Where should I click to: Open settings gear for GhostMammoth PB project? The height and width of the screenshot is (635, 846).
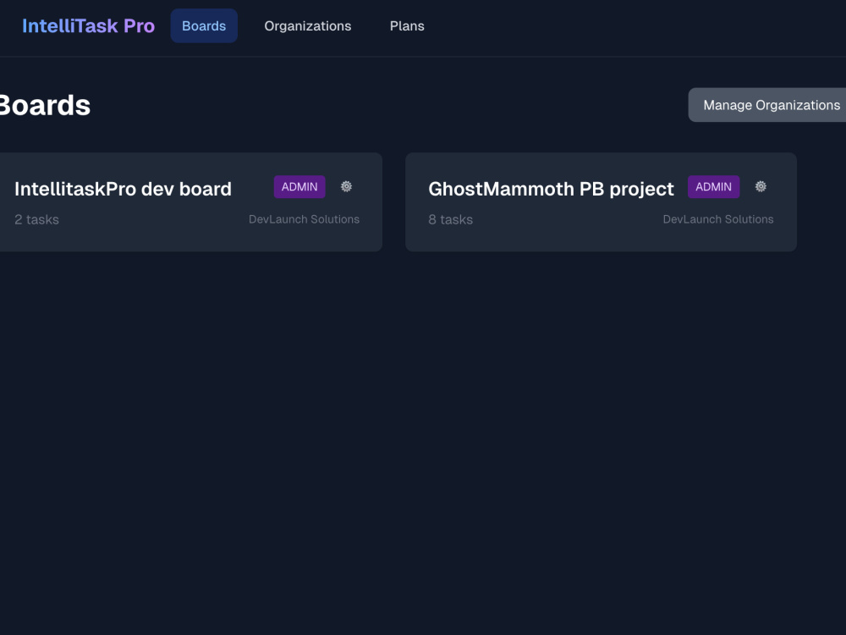pyautogui.click(x=761, y=187)
